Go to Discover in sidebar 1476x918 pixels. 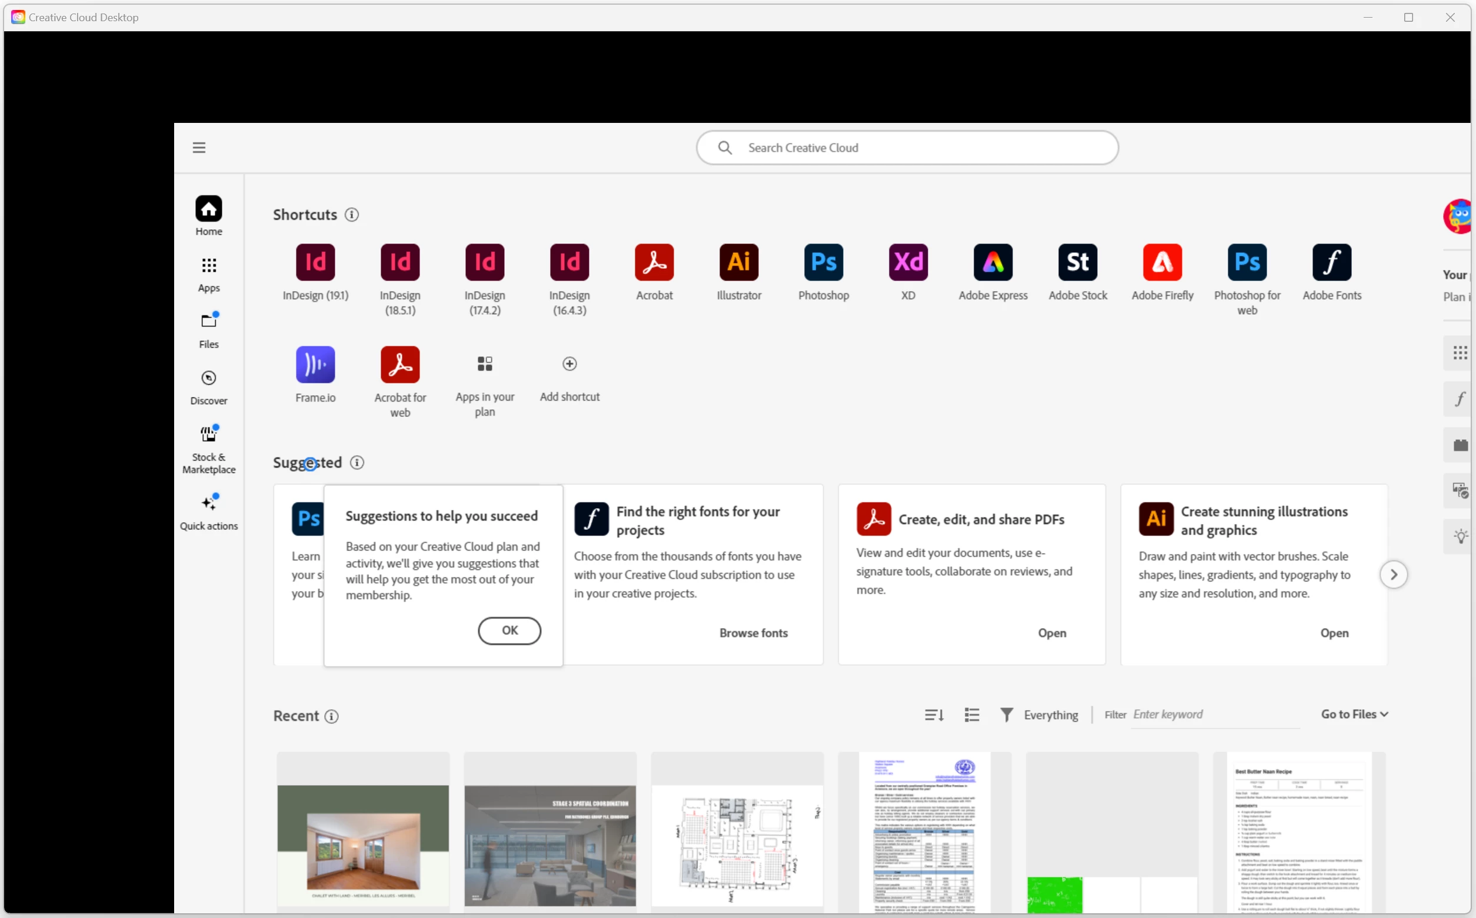coord(209,386)
